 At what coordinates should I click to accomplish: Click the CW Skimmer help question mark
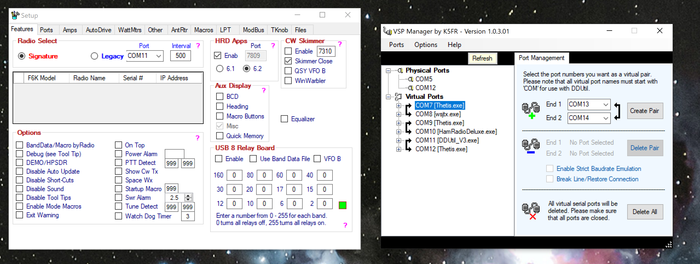[x=340, y=44]
